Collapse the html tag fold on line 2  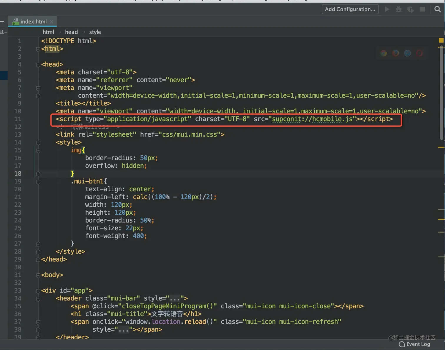(x=38, y=49)
